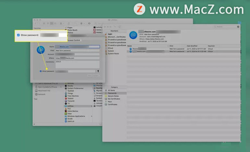Select the All Items category
This screenshot has height=152, width=250.
111,90
